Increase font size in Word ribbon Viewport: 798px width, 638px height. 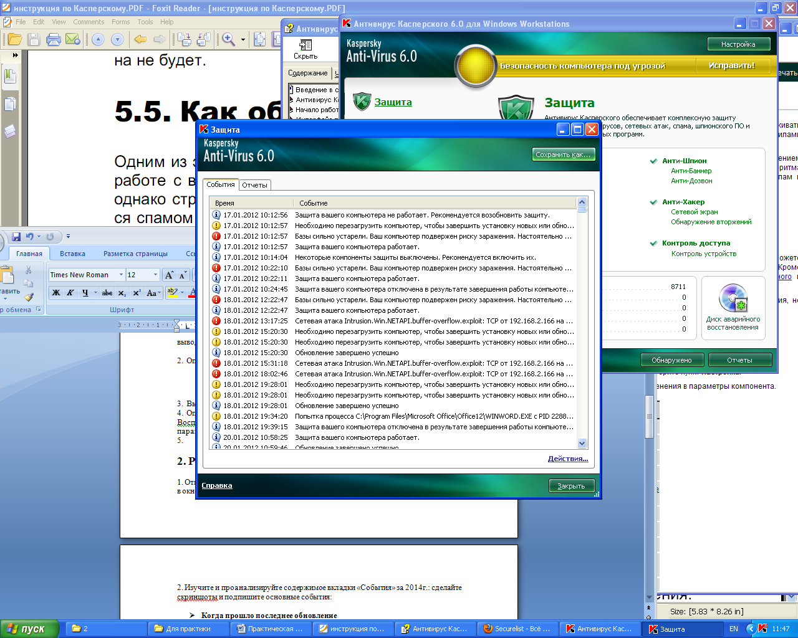click(169, 275)
